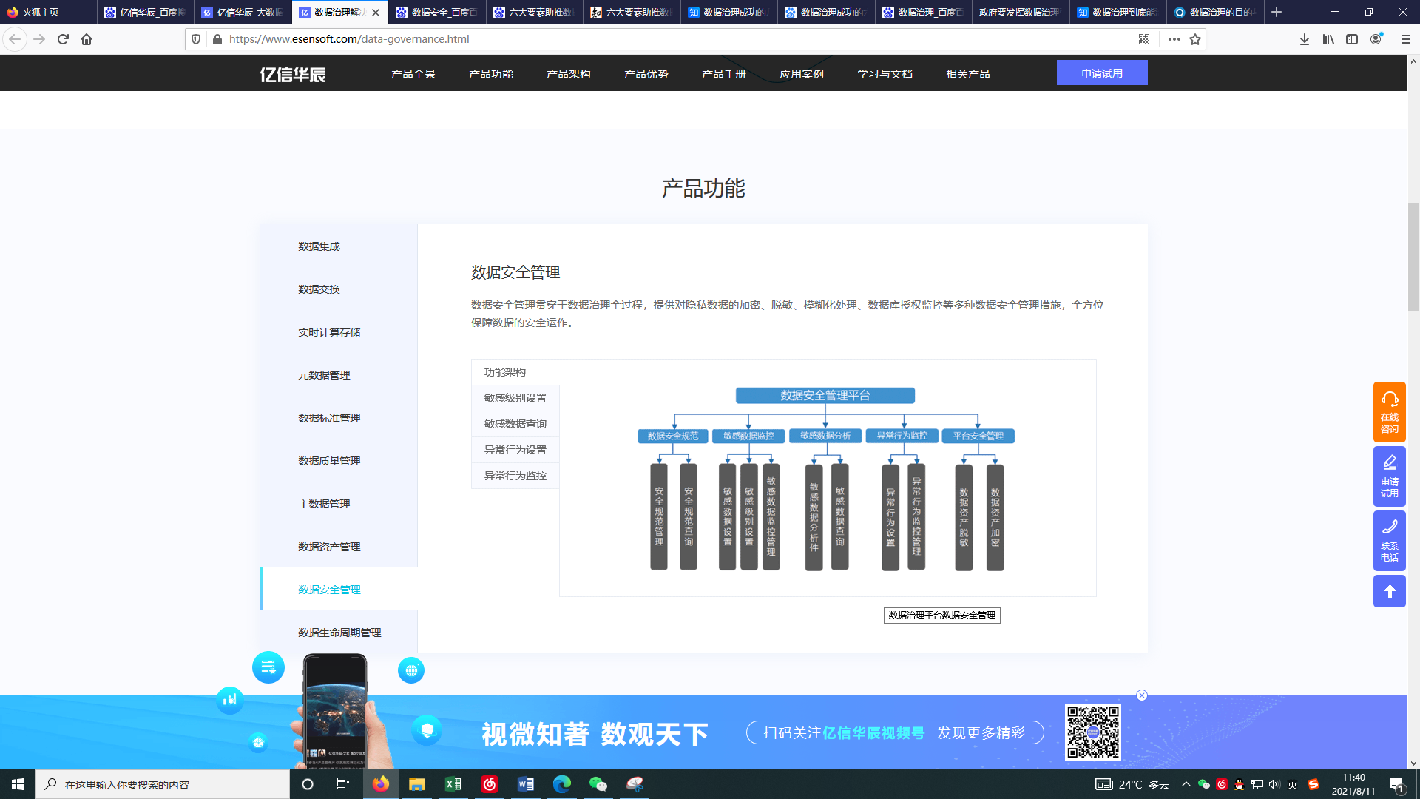Screen dimensions: 1420x799
Task: Click the online consultation headset button
Action: pyautogui.click(x=1389, y=411)
